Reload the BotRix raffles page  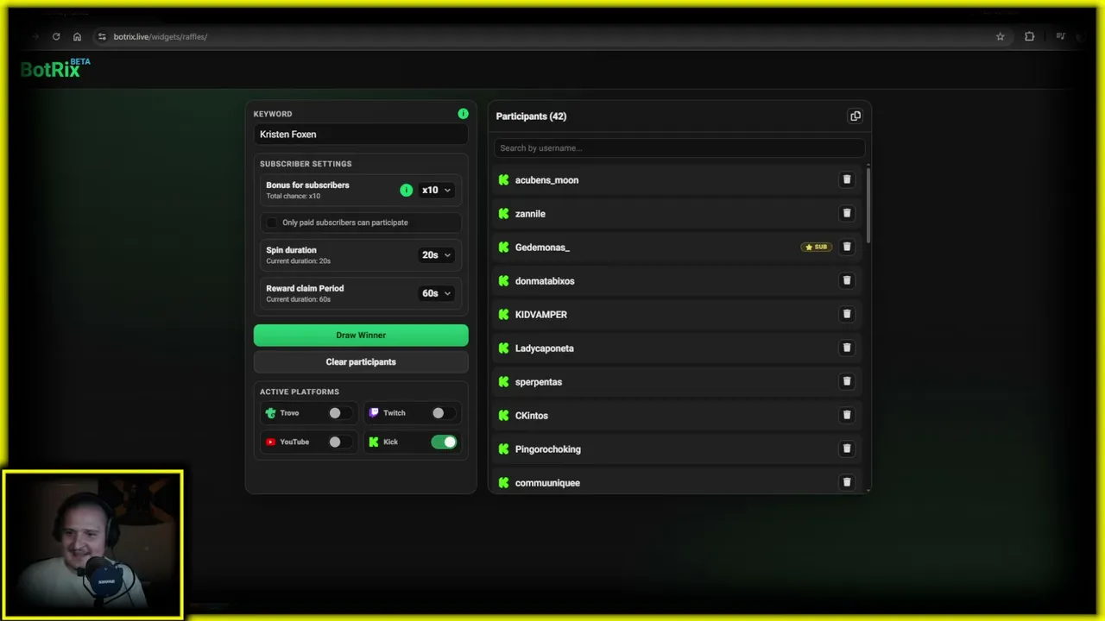56,37
